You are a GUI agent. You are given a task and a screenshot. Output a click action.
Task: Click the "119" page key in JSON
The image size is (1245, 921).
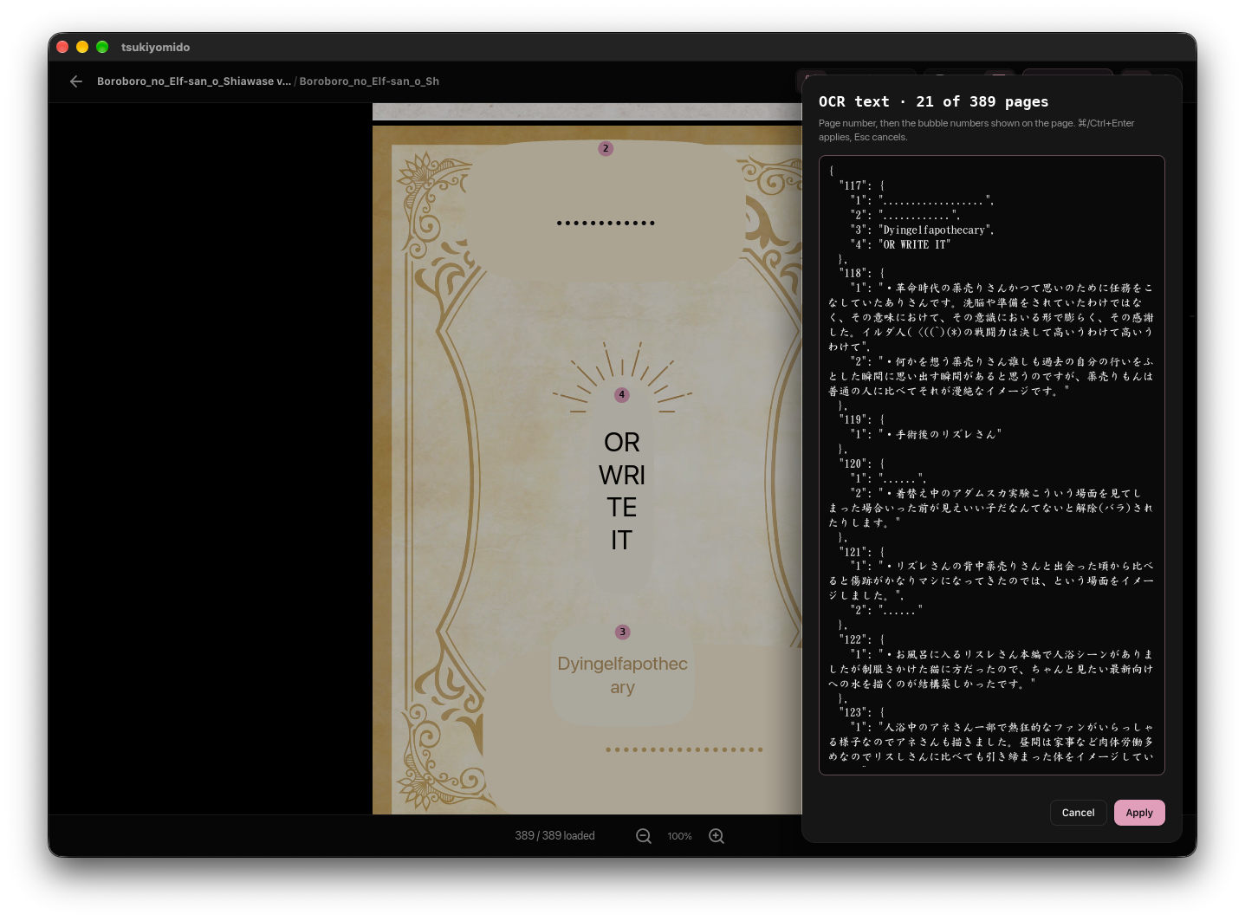coord(855,419)
